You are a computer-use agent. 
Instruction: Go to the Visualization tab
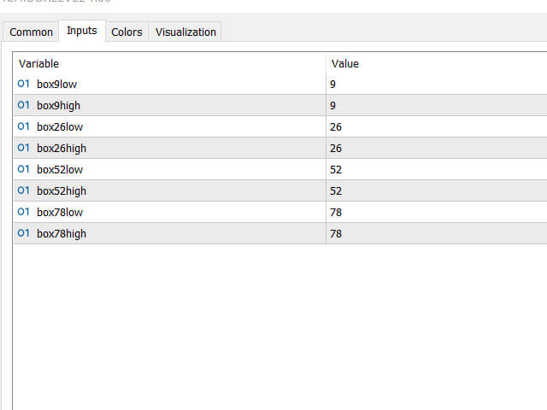(185, 32)
